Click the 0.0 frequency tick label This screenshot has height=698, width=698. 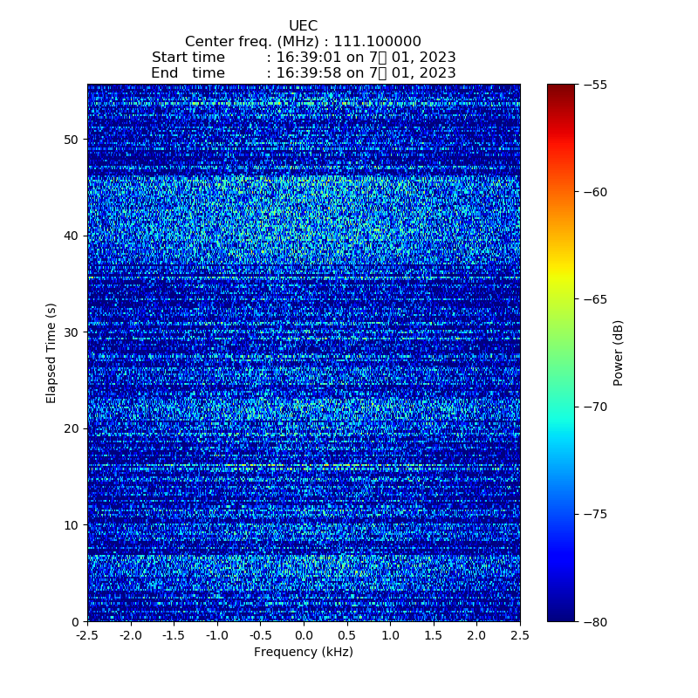(304, 636)
